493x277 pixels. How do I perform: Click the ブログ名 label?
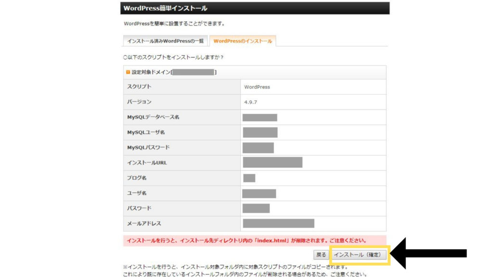pos(136,178)
